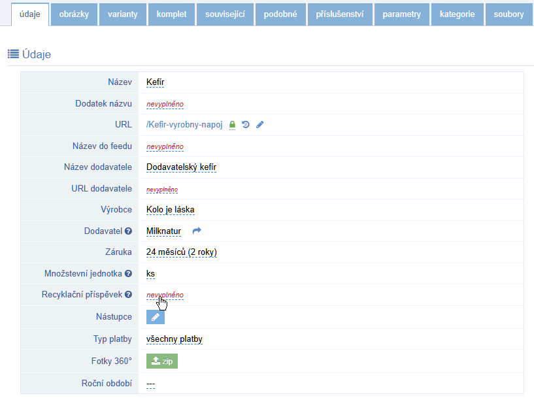Set Roční období value
This screenshot has height=400, width=534.
[x=150, y=383]
